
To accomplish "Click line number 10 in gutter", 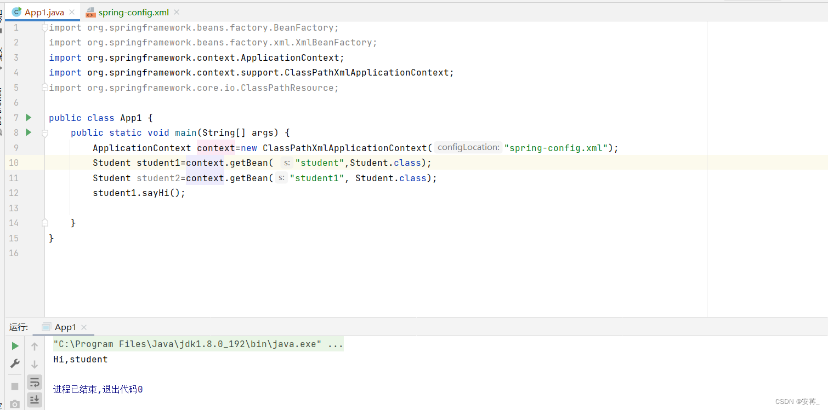I will pyautogui.click(x=14, y=163).
